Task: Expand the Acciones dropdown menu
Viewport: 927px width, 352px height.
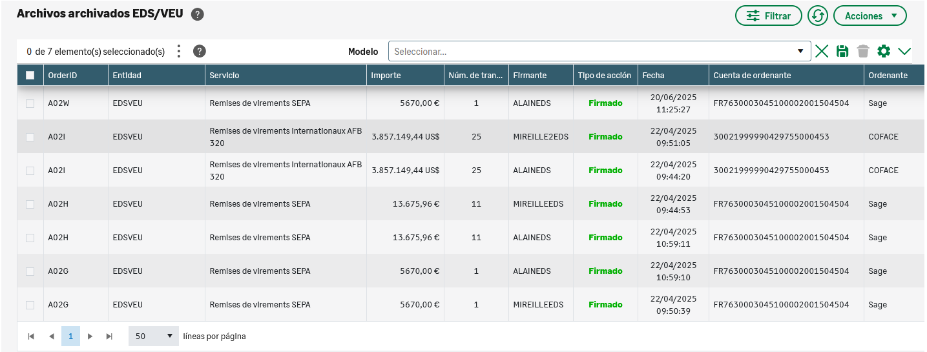Action: tap(870, 16)
